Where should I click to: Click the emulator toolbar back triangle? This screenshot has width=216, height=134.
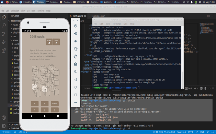76,79
